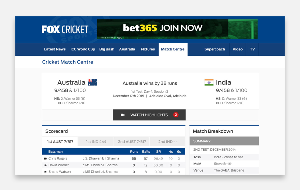The height and width of the screenshot is (190, 300).
Task: Switch to the 1st IND 444 tab
Action: pos(96,141)
